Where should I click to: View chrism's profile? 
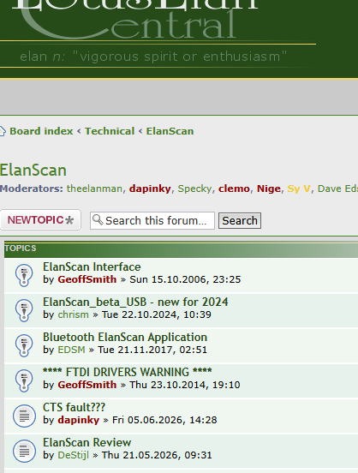[74, 314]
